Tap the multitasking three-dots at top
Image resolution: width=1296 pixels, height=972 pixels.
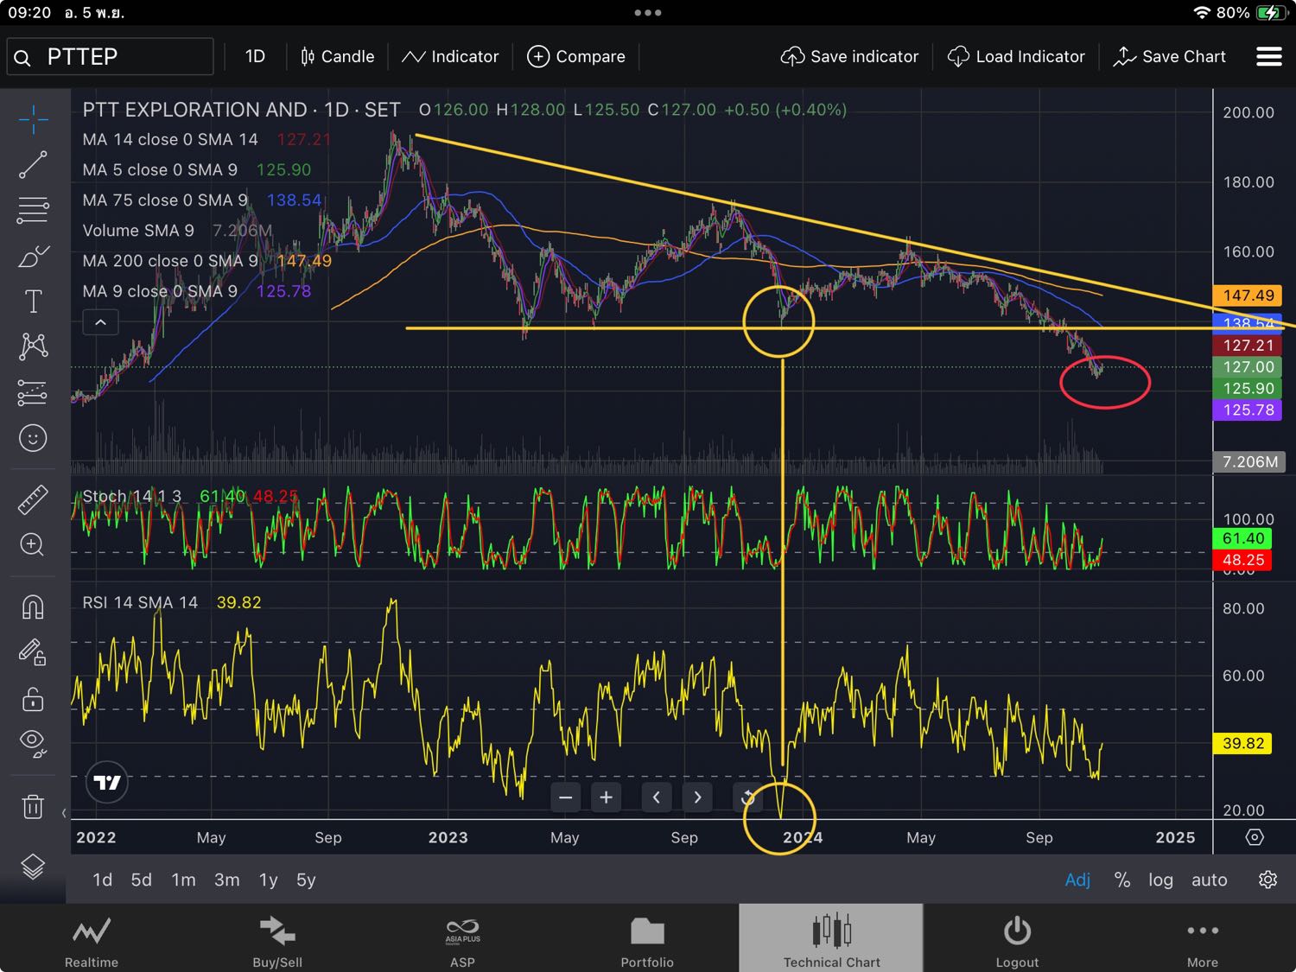648,13
